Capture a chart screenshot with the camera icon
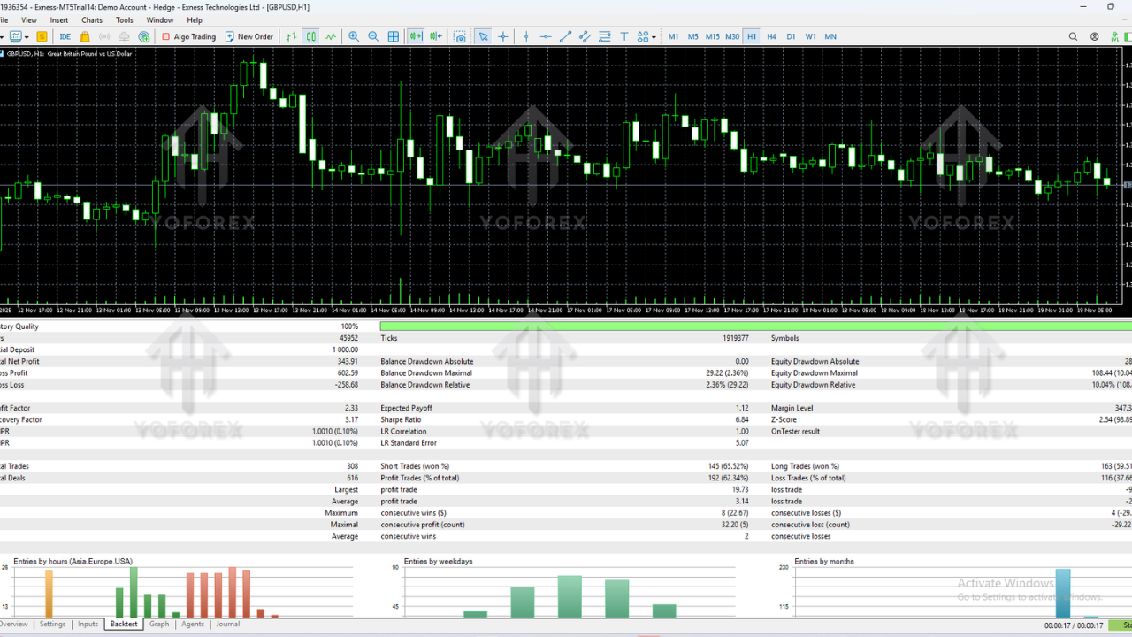The width and height of the screenshot is (1132, 637). pos(461,36)
